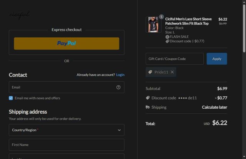Click the email help question mark icon

pyautogui.click(x=118, y=87)
